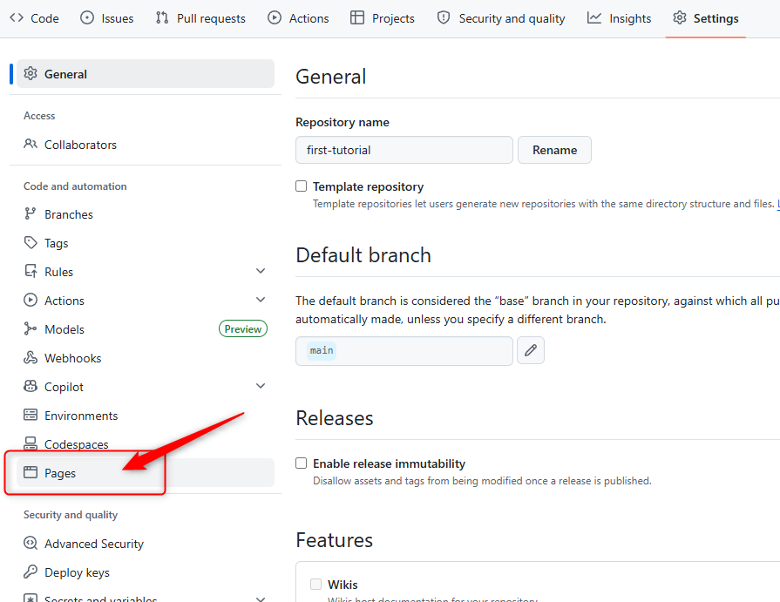The height and width of the screenshot is (602, 780).
Task: Click the Models icon in sidebar
Action: (31, 329)
